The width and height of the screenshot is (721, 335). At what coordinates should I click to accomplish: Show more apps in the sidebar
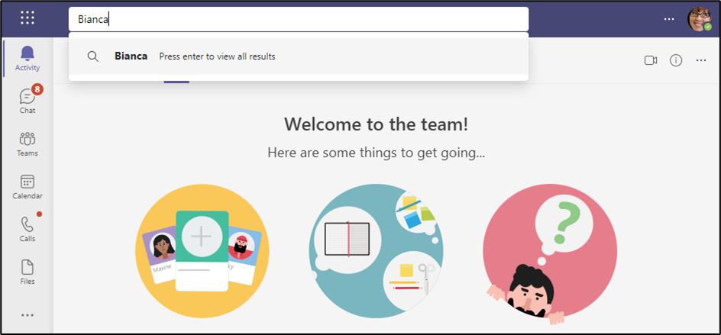pyautogui.click(x=27, y=315)
